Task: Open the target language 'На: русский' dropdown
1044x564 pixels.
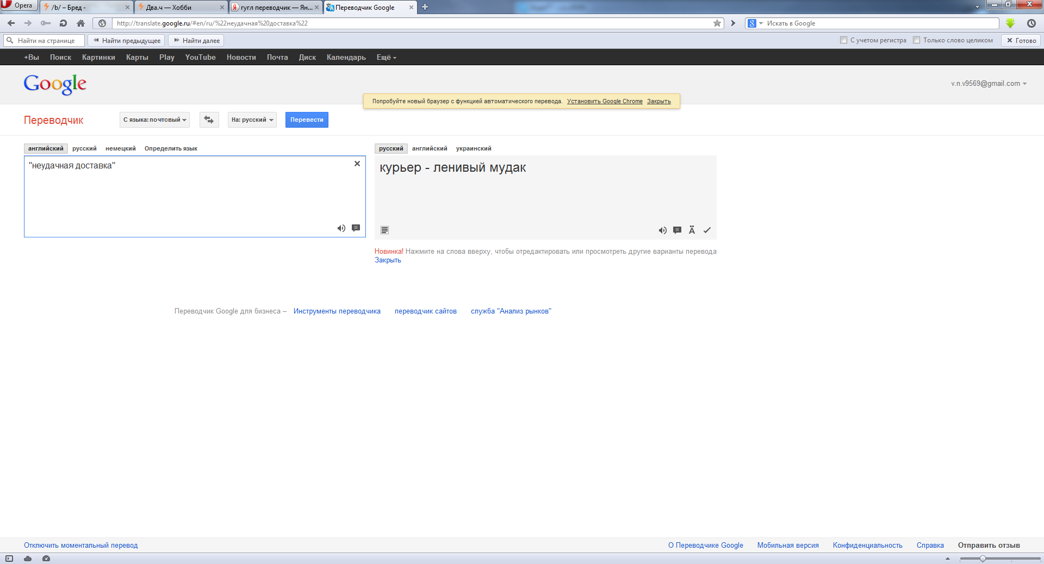Action: tap(252, 120)
